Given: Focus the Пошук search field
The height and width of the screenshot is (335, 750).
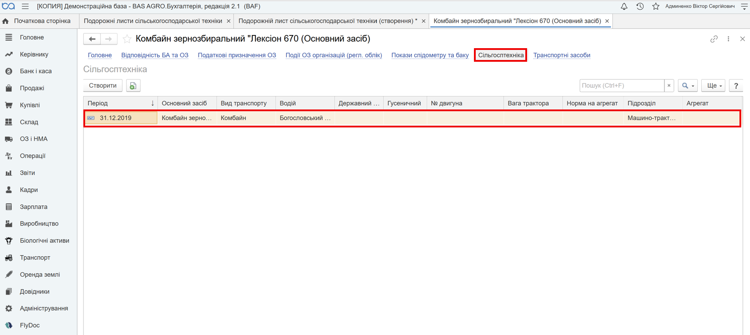Looking at the screenshot, I should click(x=622, y=86).
